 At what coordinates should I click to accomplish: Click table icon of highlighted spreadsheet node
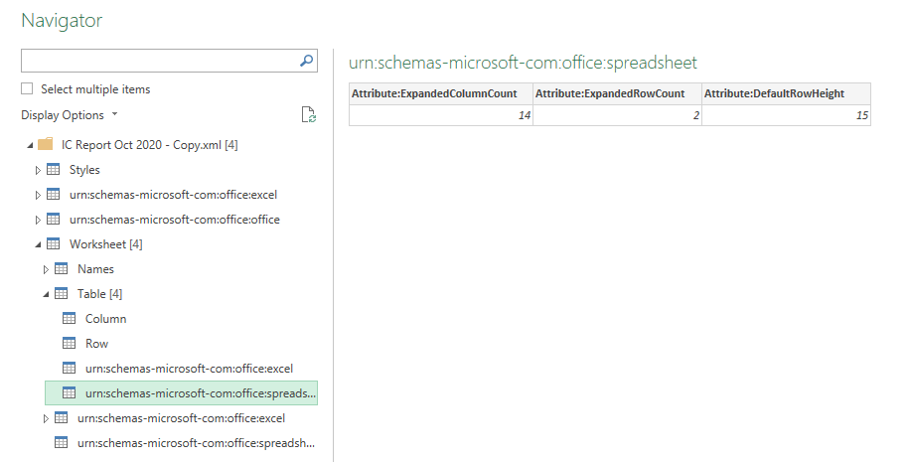[x=70, y=392]
